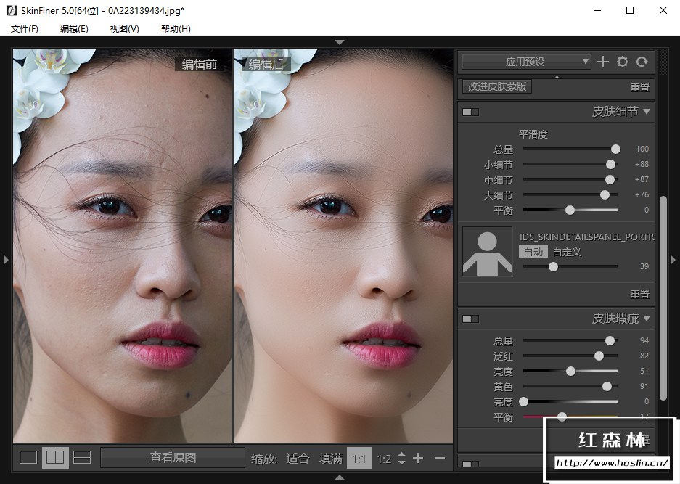Open the 文件(F) menu
This screenshot has height=484, width=680.
pyautogui.click(x=25, y=28)
